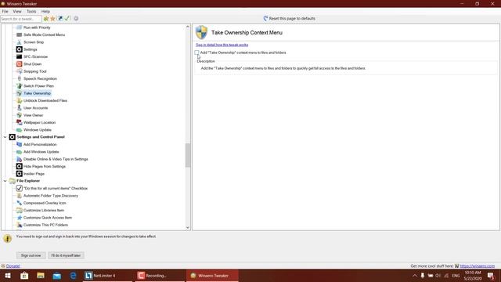Viewport: 501px width, 282px height.
Task: Open the File menu
Action: (x=5, y=11)
